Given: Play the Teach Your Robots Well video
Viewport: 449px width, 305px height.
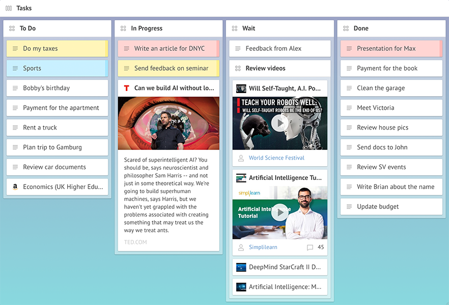Looking at the screenshot, I should [280, 123].
